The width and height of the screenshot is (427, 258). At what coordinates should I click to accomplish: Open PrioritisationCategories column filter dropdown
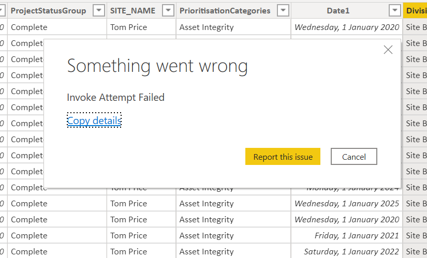click(x=283, y=11)
